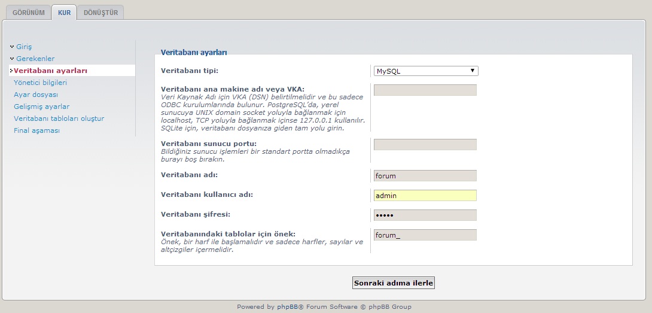
Task: Click Final aşaması in the sidebar
Action: tap(36, 130)
